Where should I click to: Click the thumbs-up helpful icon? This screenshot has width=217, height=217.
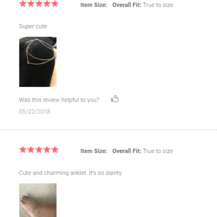114,99
